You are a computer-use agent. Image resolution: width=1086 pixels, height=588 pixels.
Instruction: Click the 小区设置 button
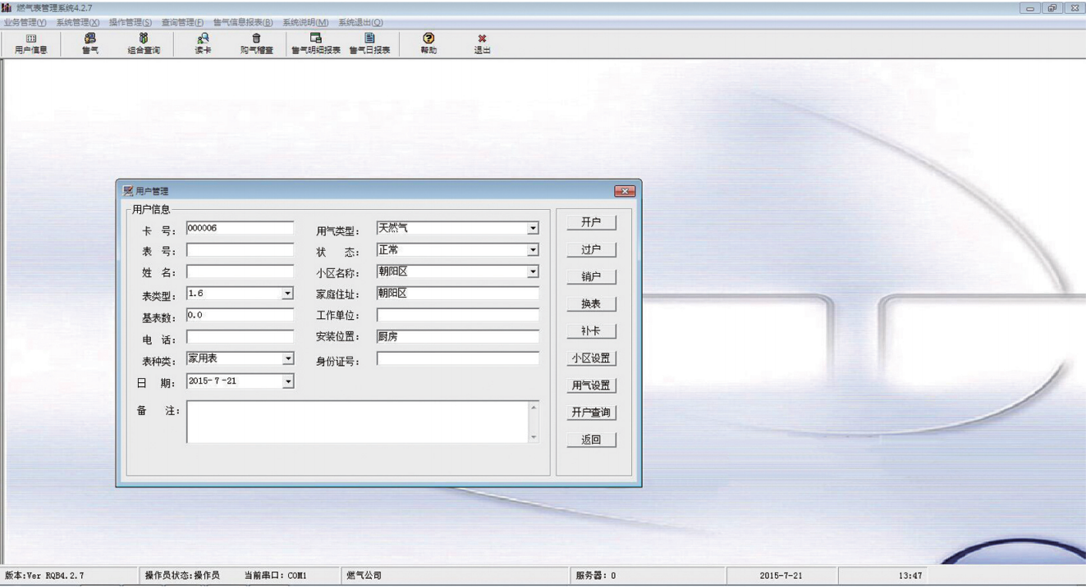click(592, 358)
